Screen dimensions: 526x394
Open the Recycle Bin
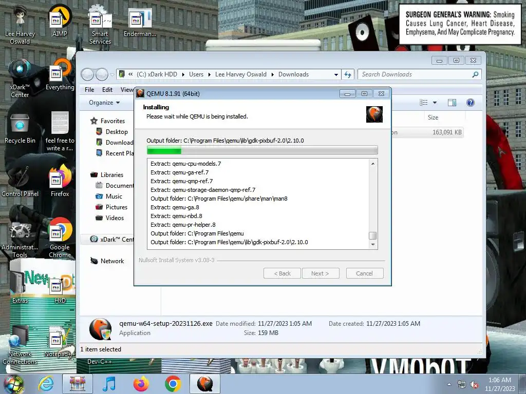20,128
